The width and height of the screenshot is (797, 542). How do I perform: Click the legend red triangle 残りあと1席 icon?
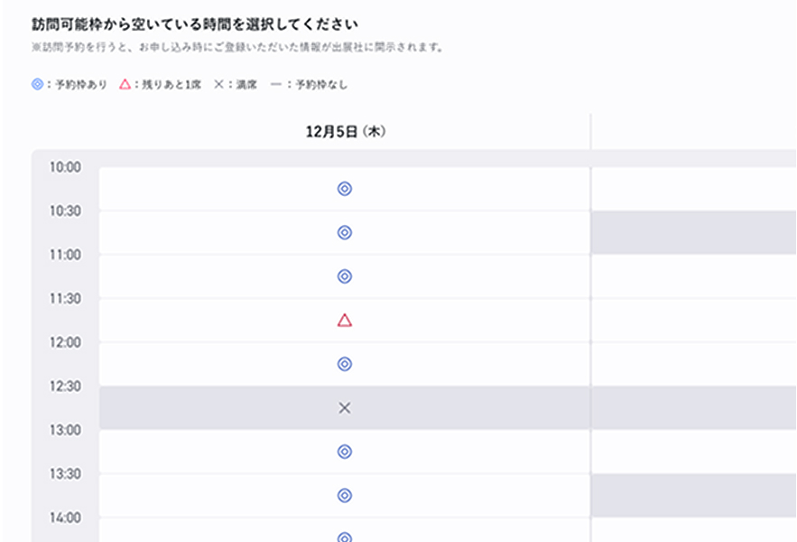125,84
